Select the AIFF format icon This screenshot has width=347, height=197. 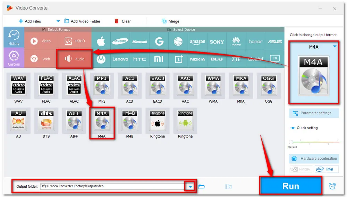[x=74, y=121]
